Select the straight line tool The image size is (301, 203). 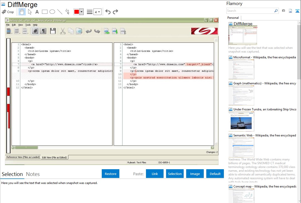coord(60,12)
